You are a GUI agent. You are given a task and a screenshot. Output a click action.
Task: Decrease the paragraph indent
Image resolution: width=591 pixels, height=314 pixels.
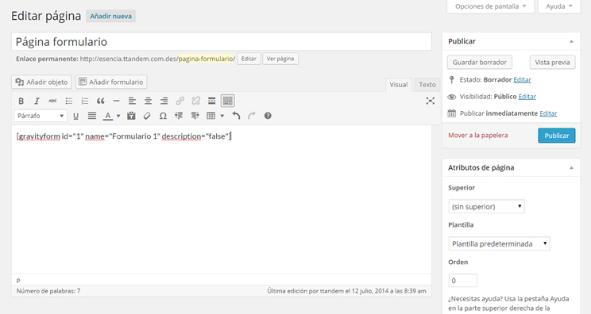[179, 116]
